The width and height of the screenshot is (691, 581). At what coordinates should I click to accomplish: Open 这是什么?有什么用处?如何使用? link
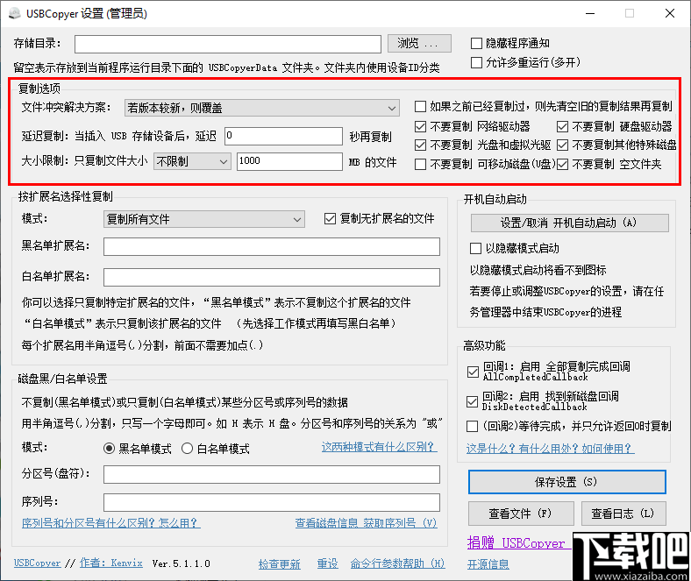pos(551,449)
